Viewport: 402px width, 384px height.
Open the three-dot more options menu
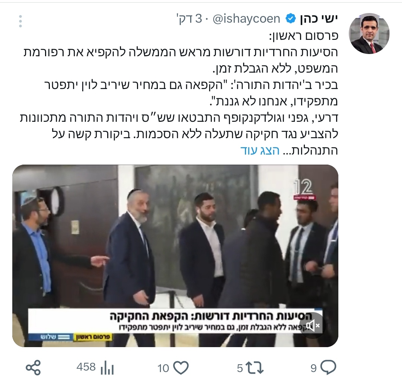point(20,21)
